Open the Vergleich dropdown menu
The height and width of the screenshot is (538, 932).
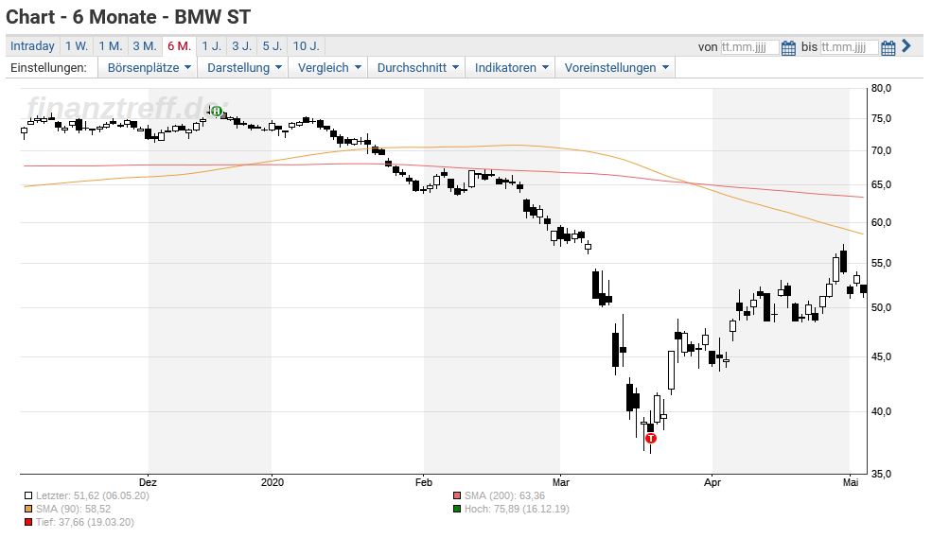328,68
